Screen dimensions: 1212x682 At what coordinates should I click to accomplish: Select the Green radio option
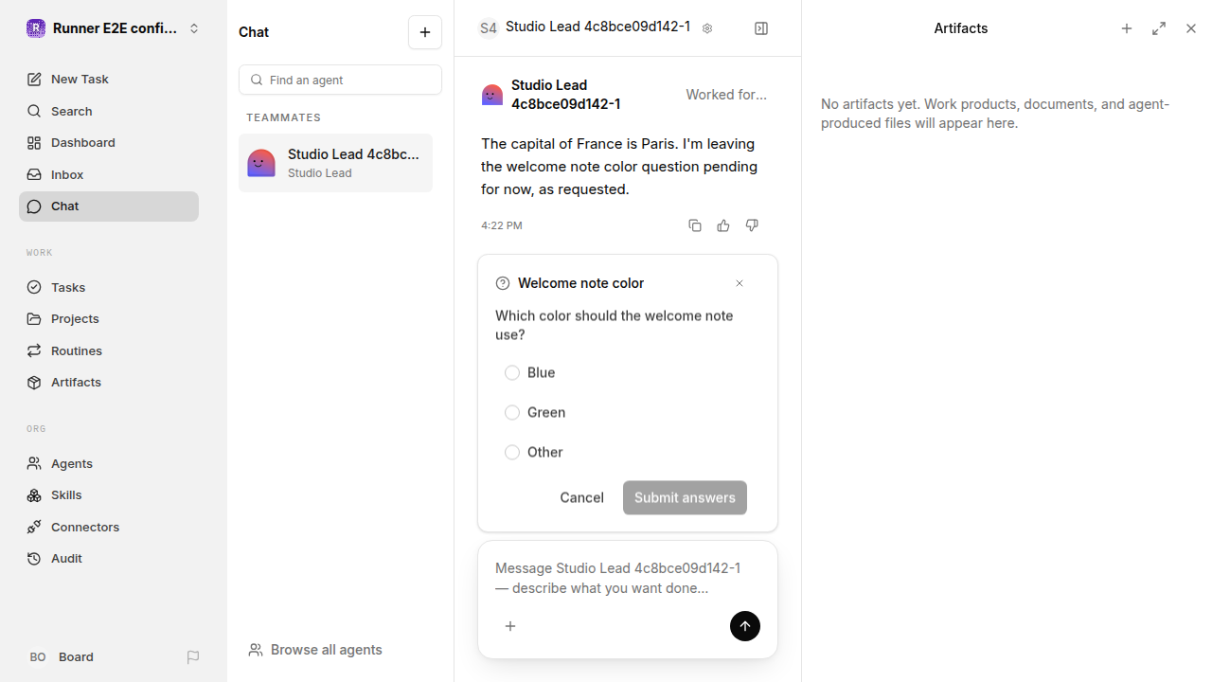click(512, 413)
